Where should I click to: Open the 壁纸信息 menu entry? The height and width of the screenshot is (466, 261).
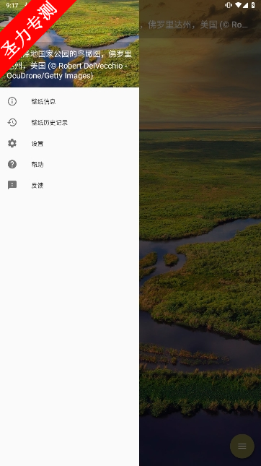tap(69, 101)
